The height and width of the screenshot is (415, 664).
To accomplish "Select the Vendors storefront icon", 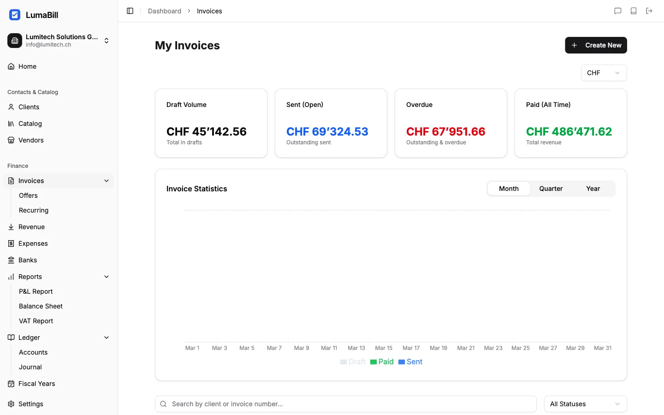I will 11,140.
